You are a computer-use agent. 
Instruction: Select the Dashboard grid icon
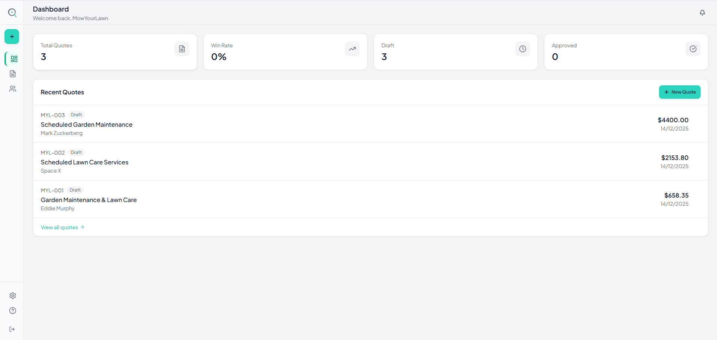pos(13,59)
